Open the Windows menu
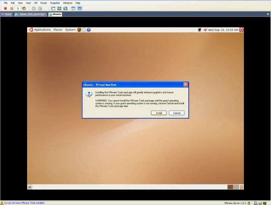Screen dimensions: 271x205 (x=67, y=3)
